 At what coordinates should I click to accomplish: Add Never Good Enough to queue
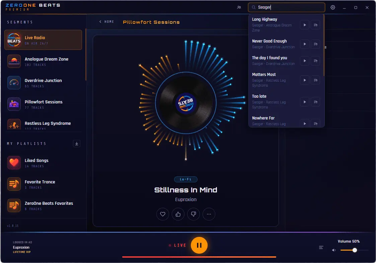(x=316, y=44)
